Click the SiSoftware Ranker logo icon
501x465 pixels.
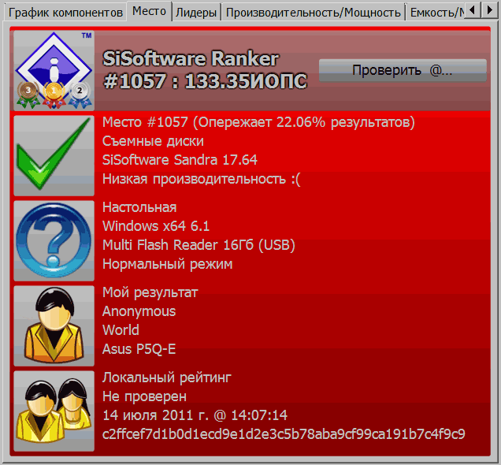(54, 70)
